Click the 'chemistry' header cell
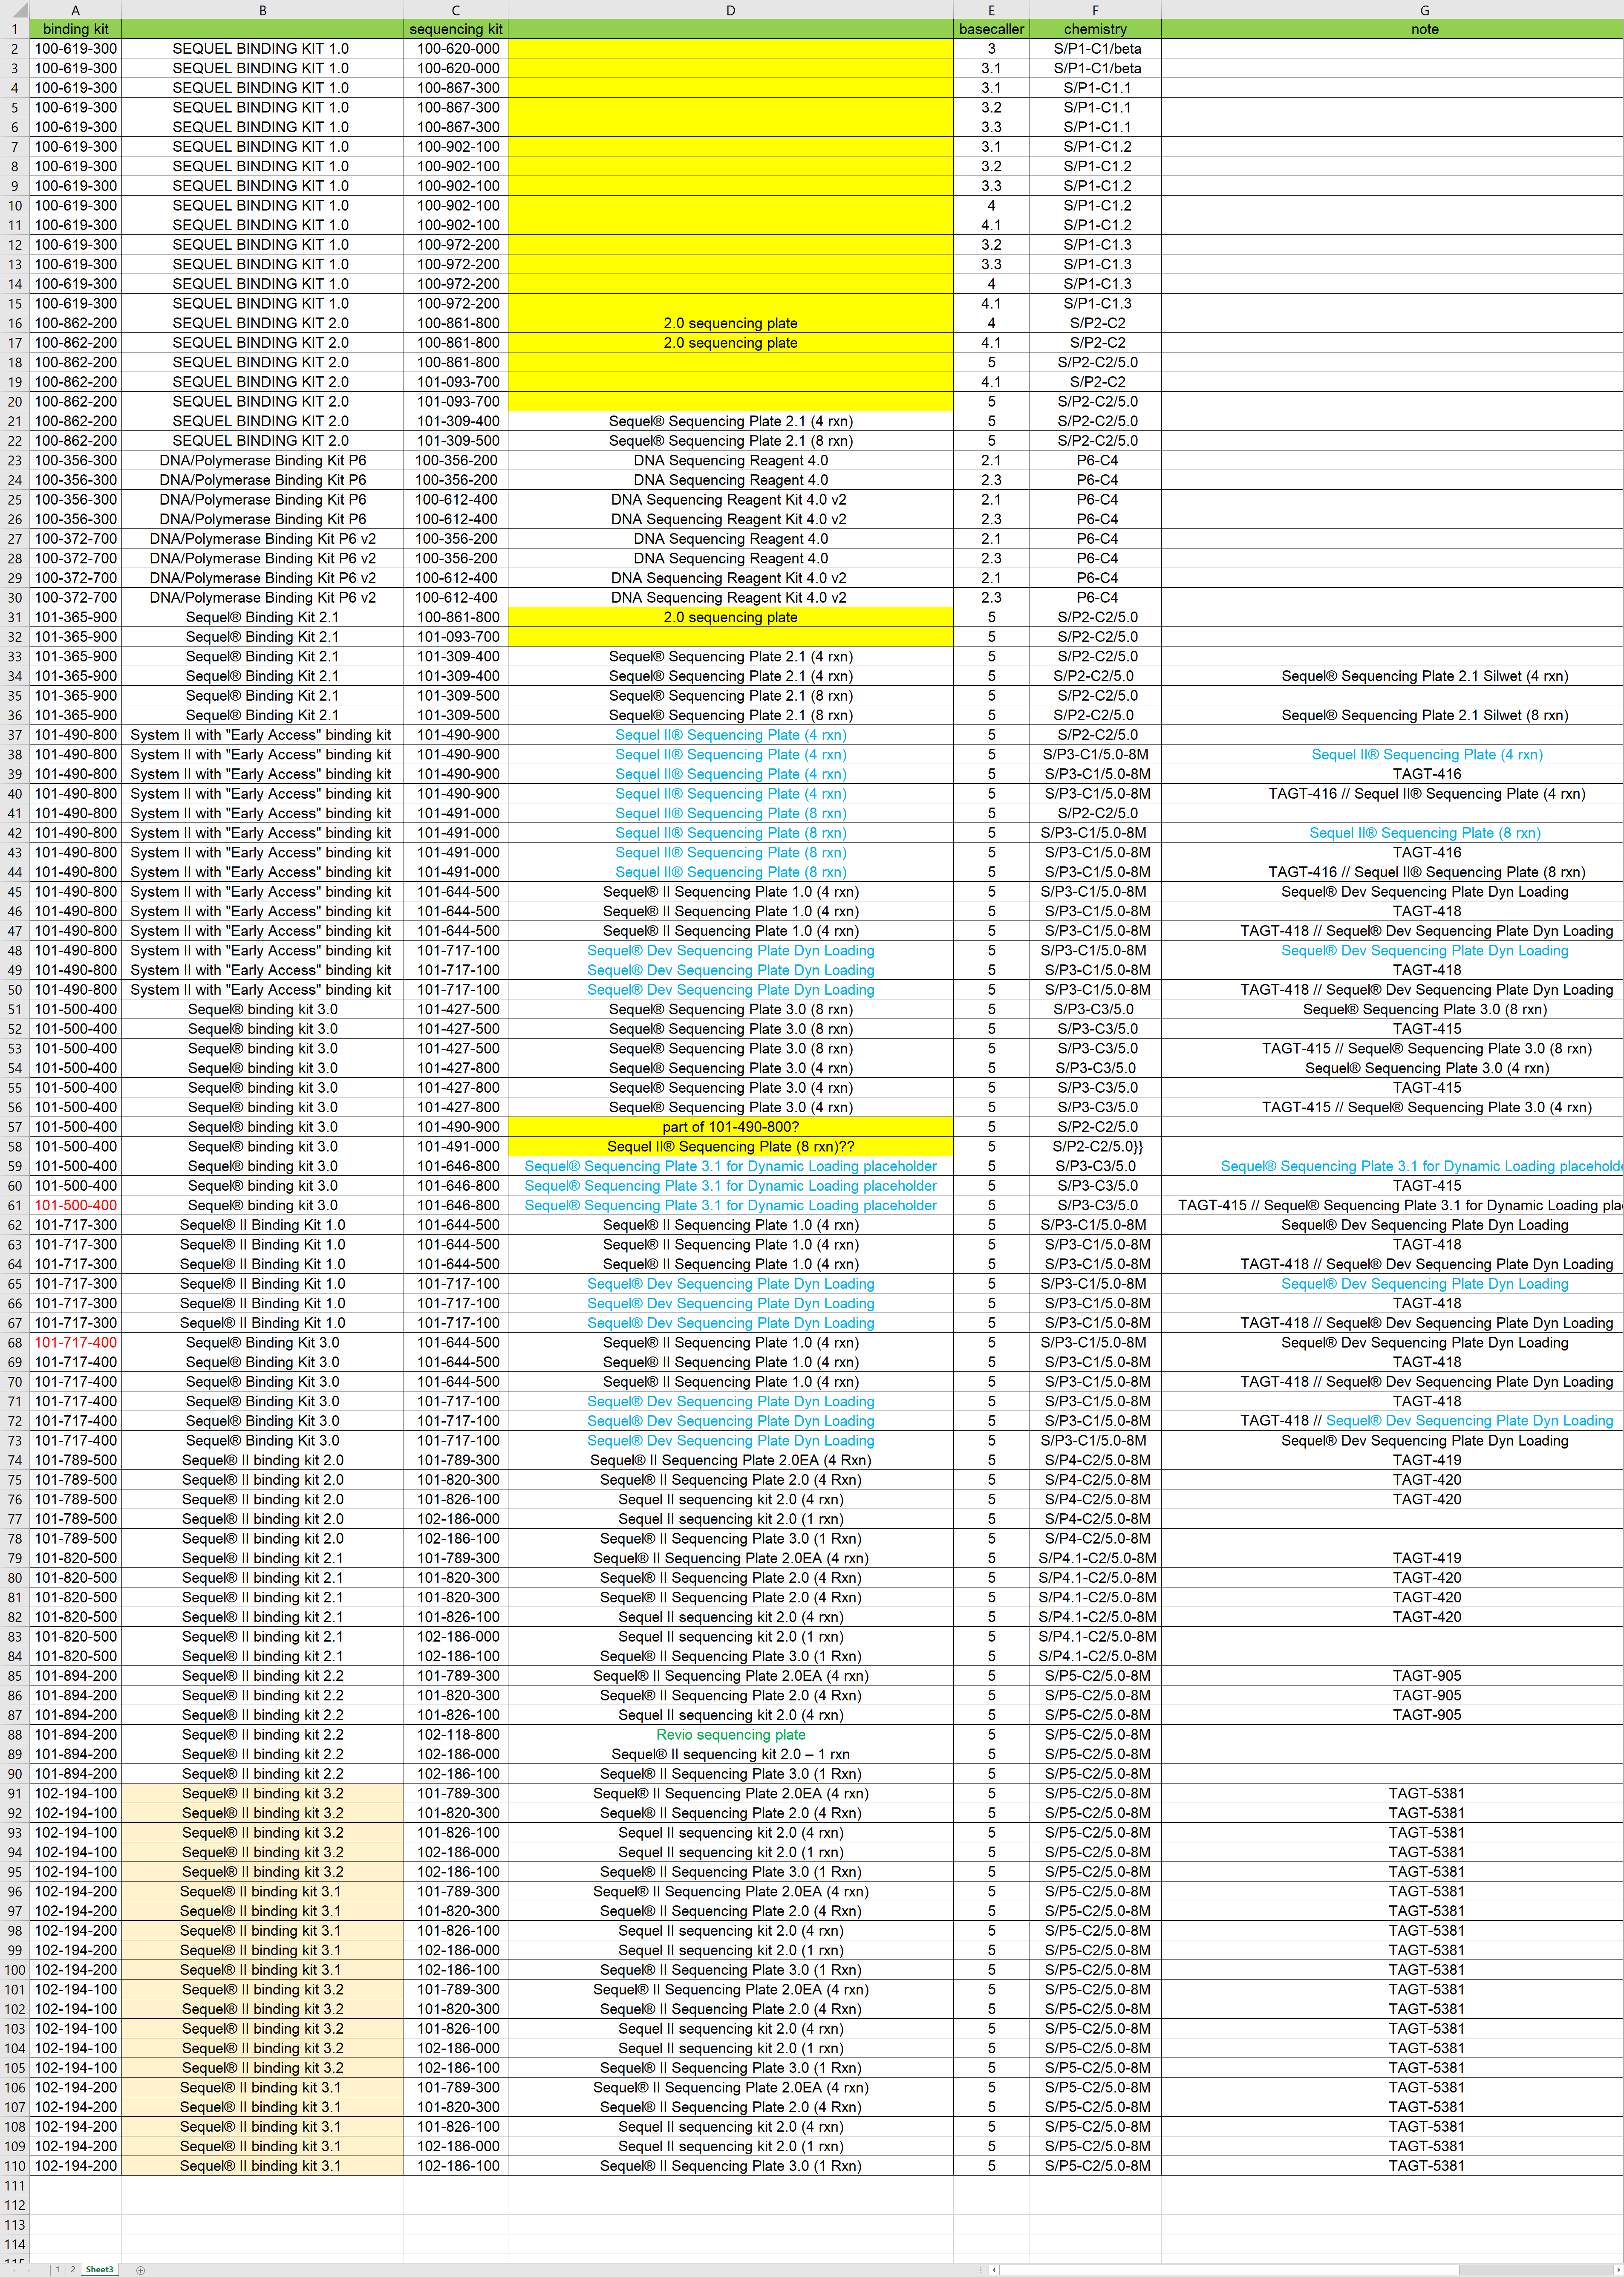1624x2277 pixels. [1095, 29]
